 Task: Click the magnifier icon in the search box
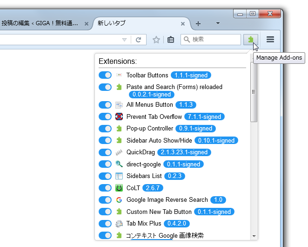tap(187, 40)
